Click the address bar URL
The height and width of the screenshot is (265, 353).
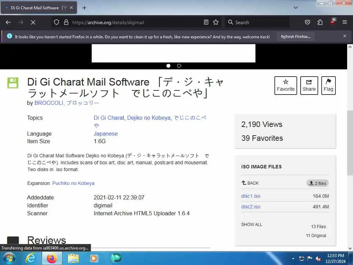[x=108, y=22]
